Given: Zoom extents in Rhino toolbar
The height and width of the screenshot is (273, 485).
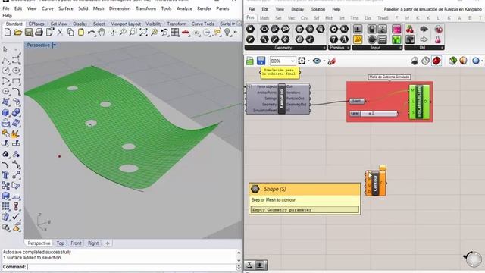Looking at the screenshot, I should tap(143, 32).
